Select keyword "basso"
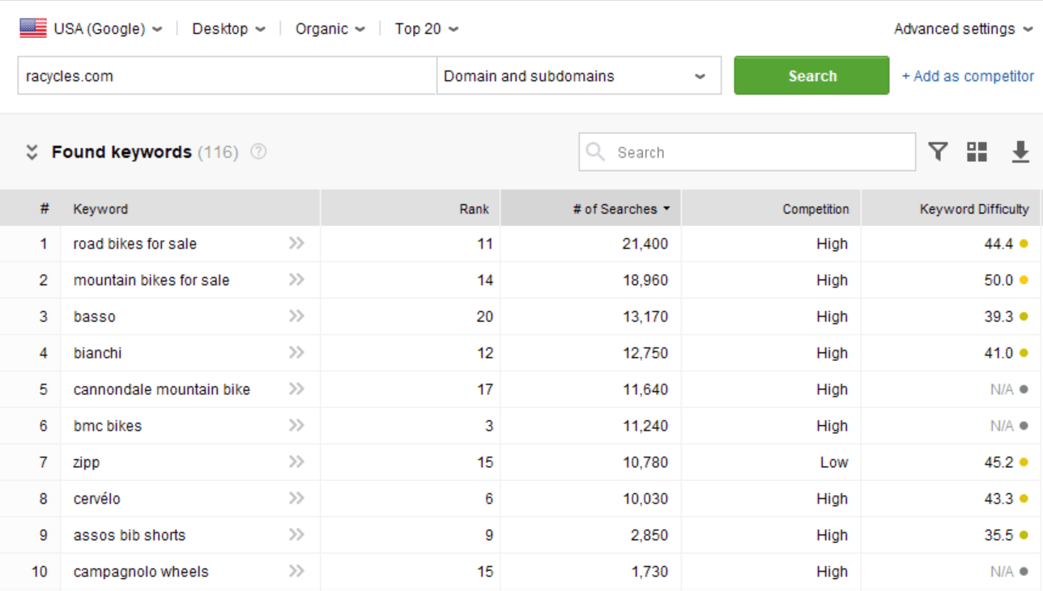Screen dimensions: 1043x591 click(94, 317)
